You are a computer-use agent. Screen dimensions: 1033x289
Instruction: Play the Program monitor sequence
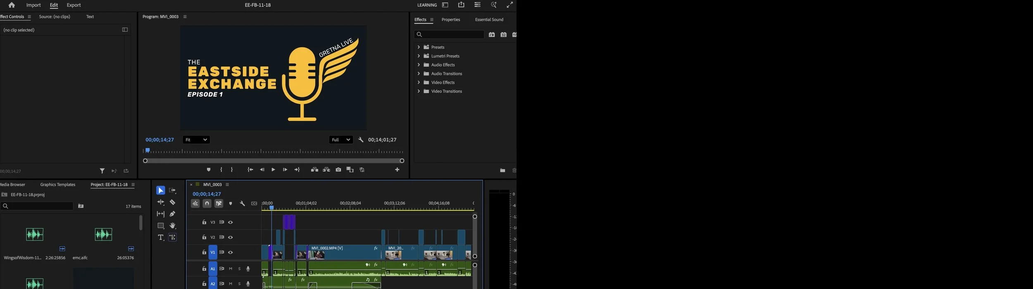point(273,170)
